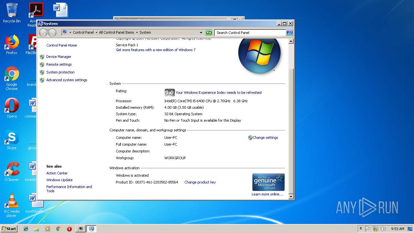Select the Skype desktop shortcut
414x233 pixels.
point(12,140)
